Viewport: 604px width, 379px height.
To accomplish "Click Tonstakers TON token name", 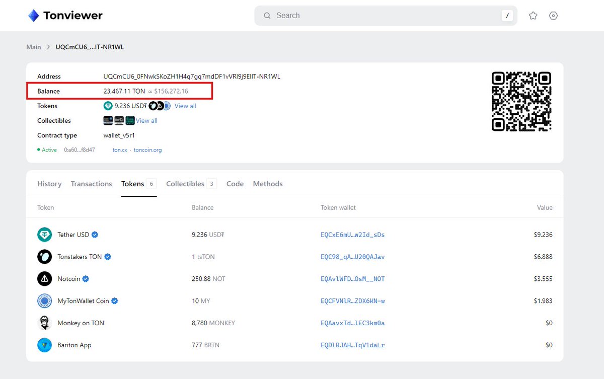I will coord(80,257).
